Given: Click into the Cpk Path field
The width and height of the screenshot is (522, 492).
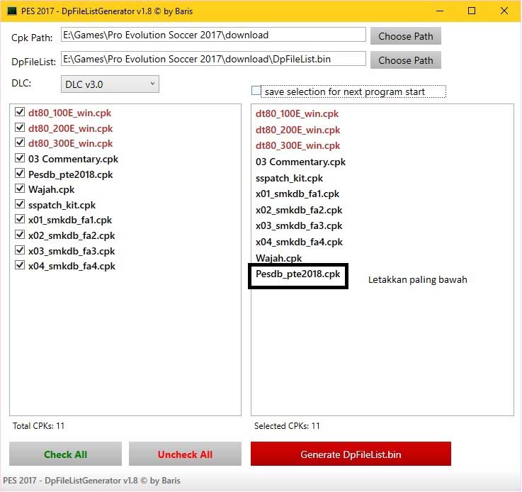Looking at the screenshot, I should tap(213, 35).
